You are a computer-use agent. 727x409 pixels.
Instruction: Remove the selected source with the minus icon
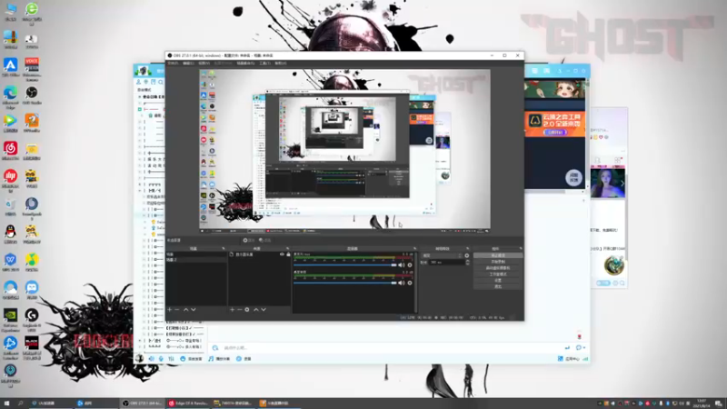(x=239, y=309)
